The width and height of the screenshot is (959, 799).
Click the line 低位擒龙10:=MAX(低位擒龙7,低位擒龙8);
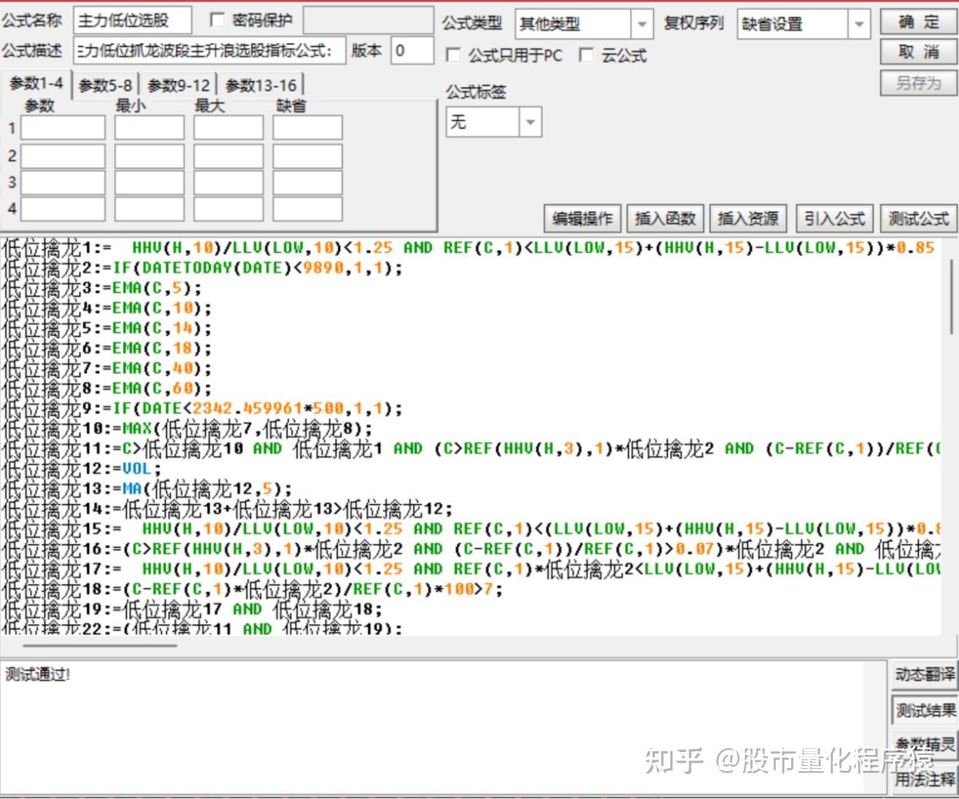coord(187,428)
